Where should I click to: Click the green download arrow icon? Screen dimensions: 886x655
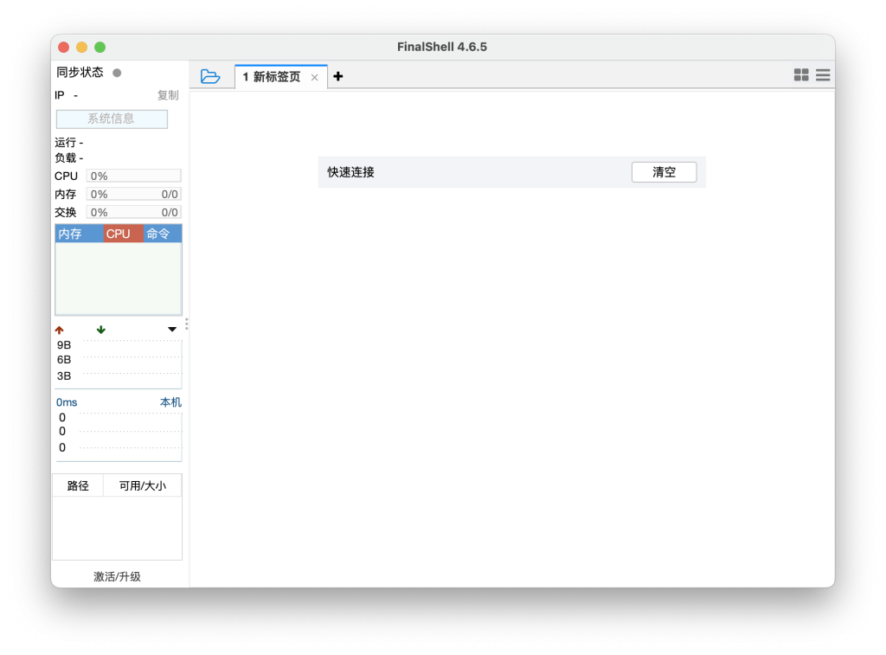[101, 330]
